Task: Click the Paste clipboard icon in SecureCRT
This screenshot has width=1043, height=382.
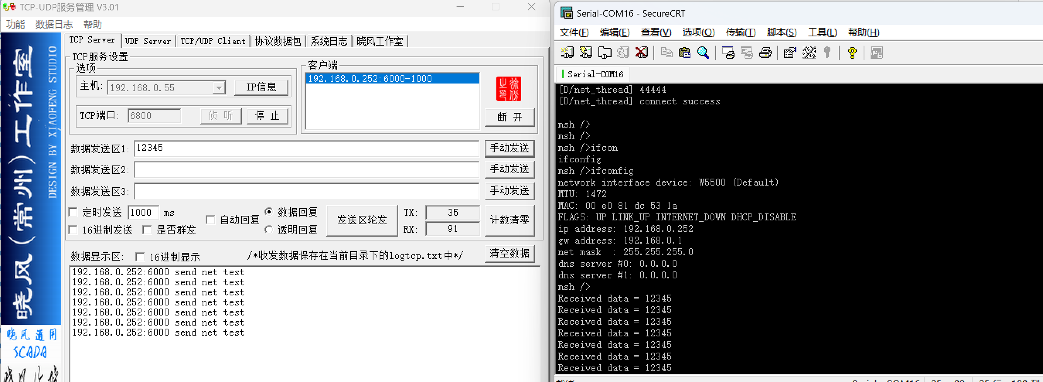Action: [x=685, y=53]
